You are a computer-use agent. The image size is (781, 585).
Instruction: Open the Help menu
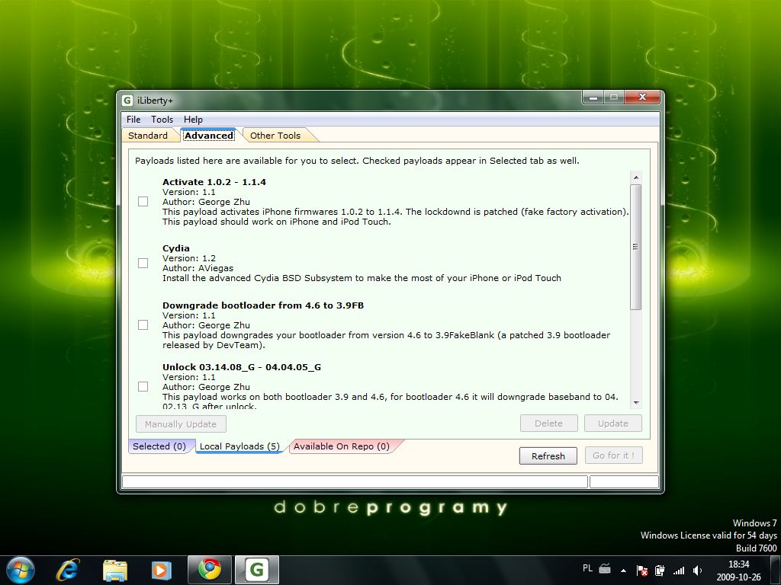[193, 120]
